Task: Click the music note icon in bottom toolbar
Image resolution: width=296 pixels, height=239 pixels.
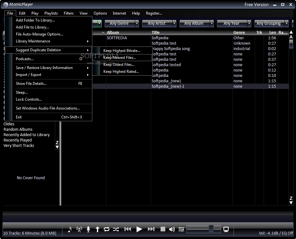Action: pyautogui.click(x=70, y=229)
